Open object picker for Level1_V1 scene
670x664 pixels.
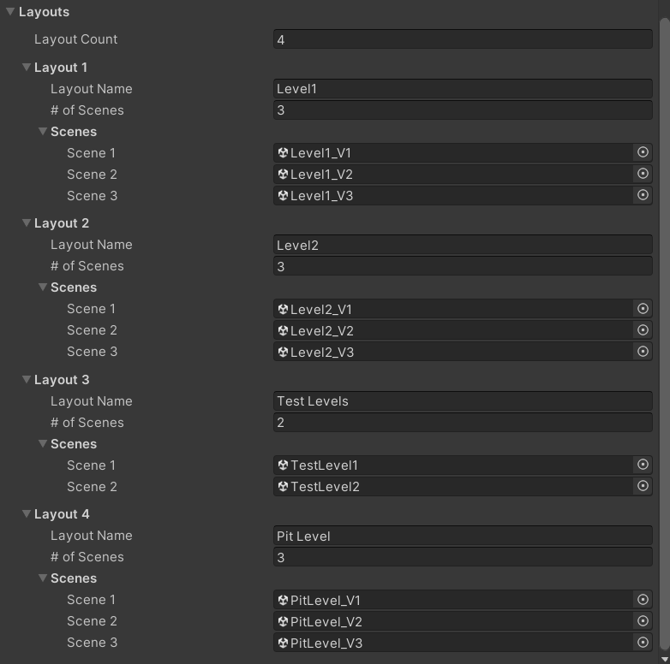(x=643, y=152)
